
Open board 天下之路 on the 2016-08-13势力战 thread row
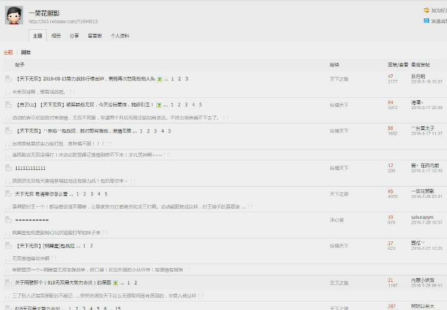339,79
